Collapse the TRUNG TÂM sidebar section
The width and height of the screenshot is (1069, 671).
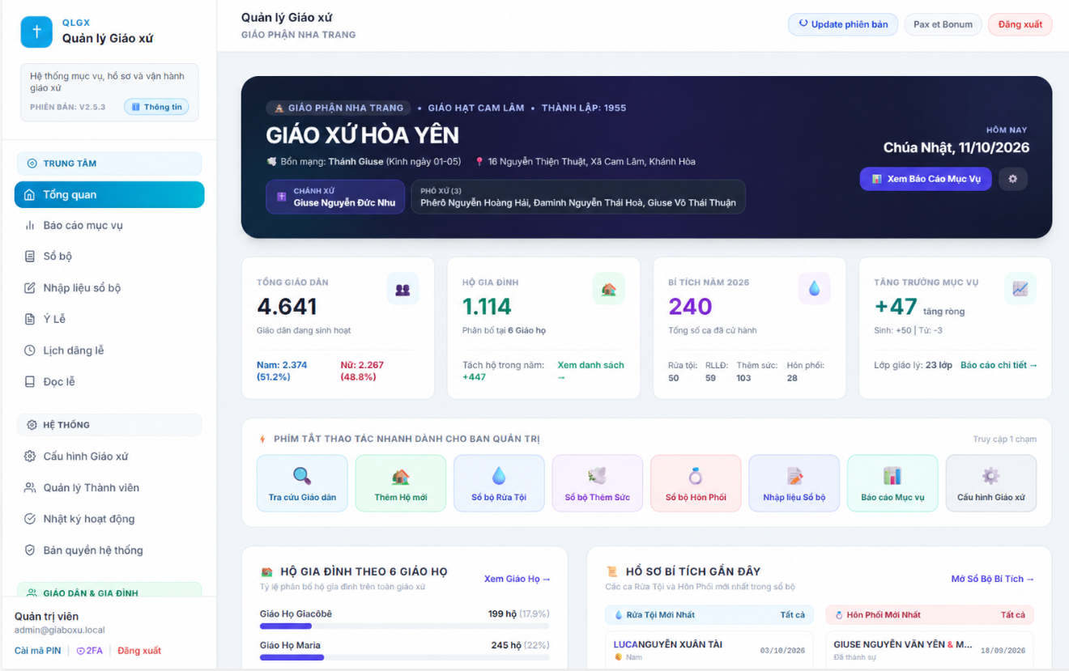click(109, 164)
